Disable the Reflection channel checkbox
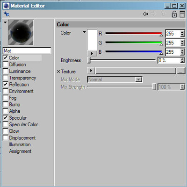Screen dimensions: 187x187 pos(5,84)
